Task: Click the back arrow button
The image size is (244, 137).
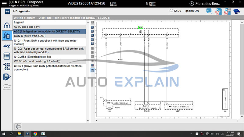Action: (x=18, y=127)
